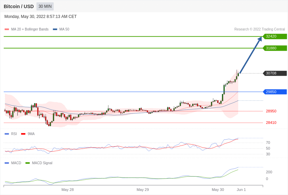The height and width of the screenshot is (195, 288).
Task: Click the May 29 date axis label
Action: point(143,190)
